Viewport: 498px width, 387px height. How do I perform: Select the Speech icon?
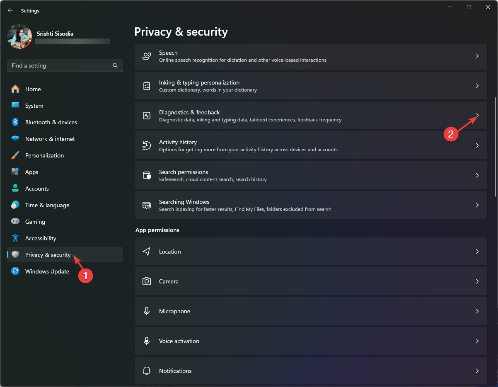coord(146,56)
